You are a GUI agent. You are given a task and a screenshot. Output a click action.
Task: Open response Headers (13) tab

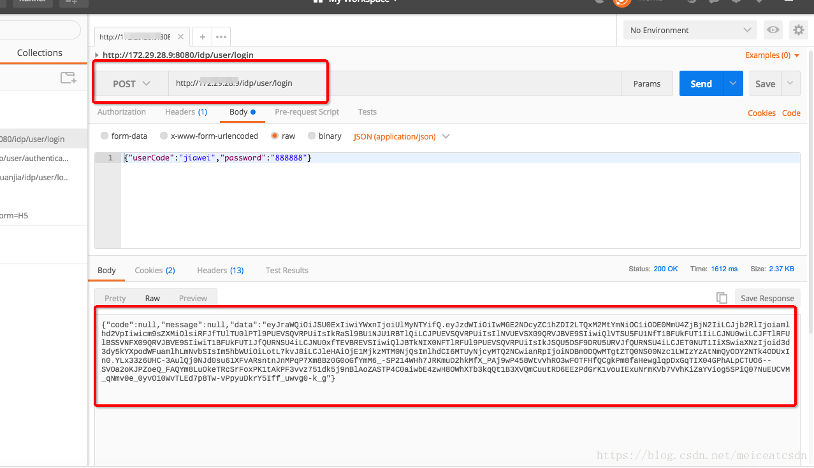pyautogui.click(x=221, y=270)
